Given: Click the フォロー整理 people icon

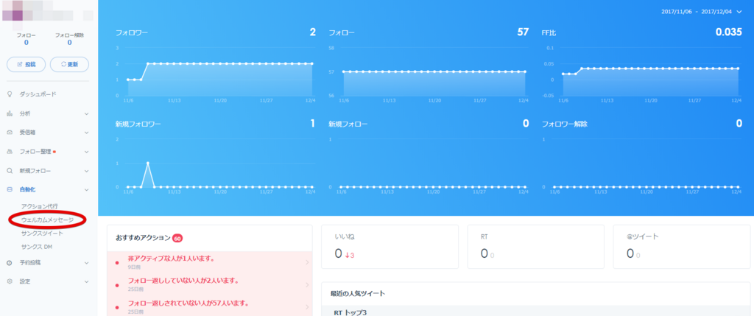Looking at the screenshot, I should [10, 152].
